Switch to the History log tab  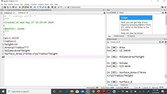[x=124, y=85]
